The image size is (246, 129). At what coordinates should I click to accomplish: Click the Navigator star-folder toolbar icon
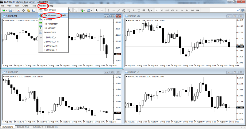click(29, 10)
